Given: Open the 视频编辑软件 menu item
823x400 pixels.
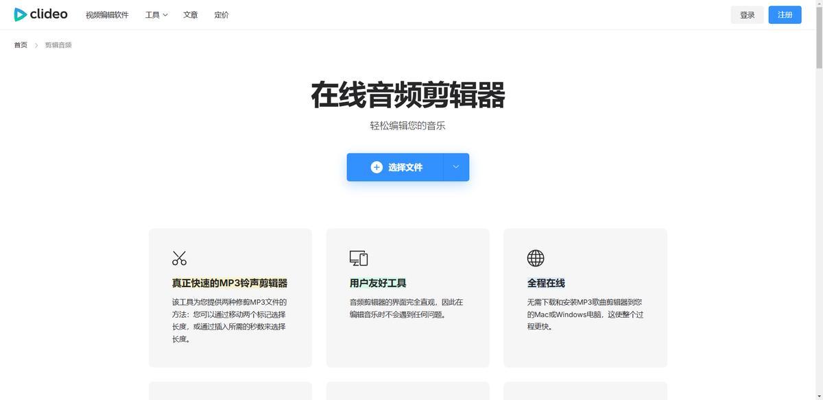Looking at the screenshot, I should point(107,15).
